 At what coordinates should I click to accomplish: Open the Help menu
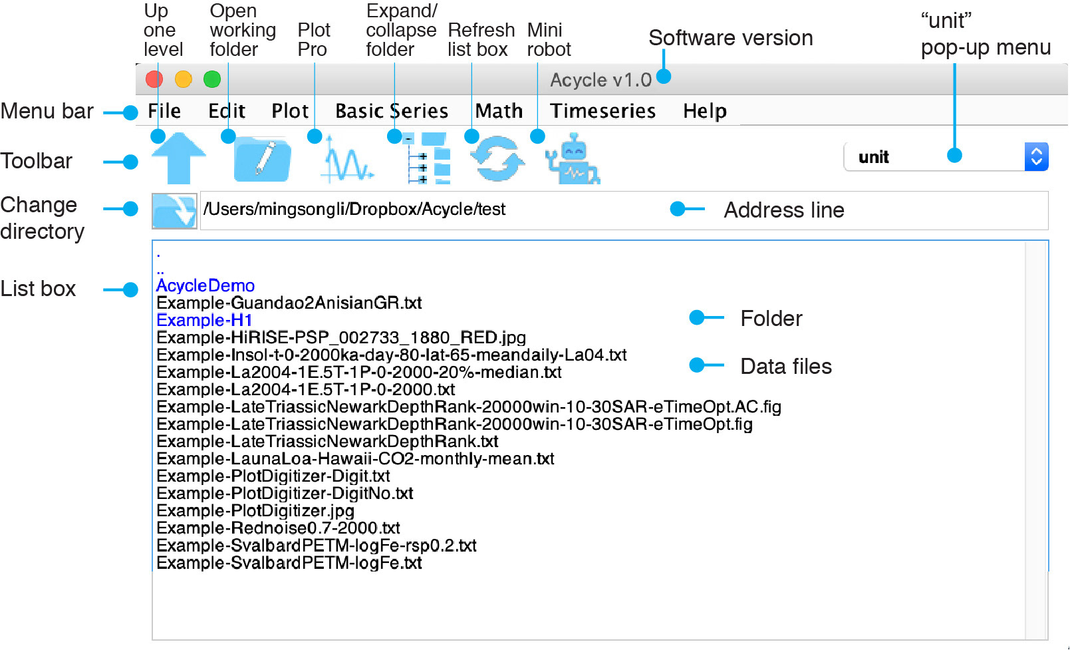click(x=705, y=111)
